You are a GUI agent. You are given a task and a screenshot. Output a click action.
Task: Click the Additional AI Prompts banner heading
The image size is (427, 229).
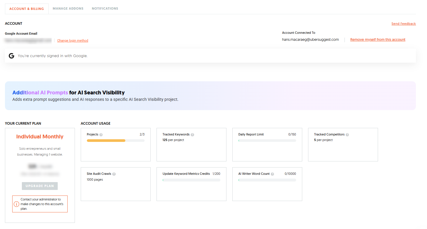click(68, 93)
